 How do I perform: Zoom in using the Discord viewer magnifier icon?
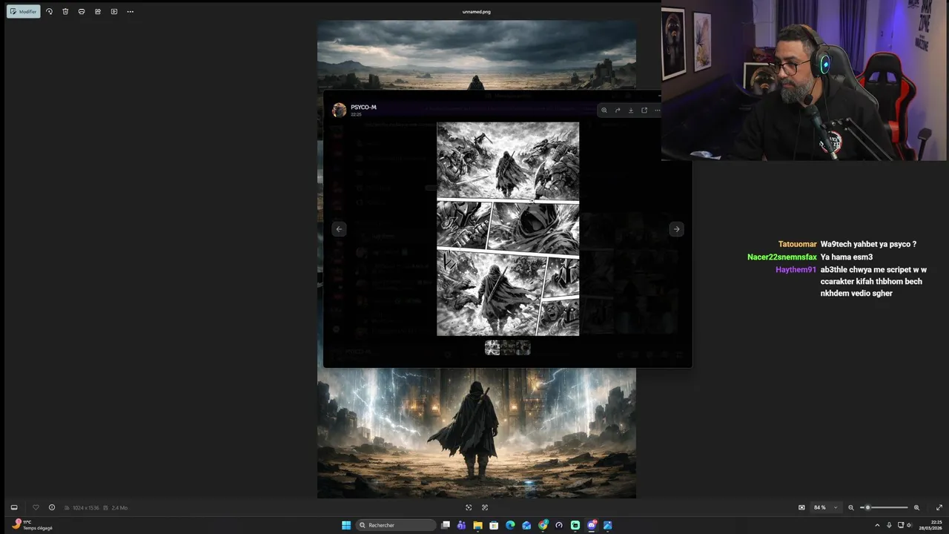coord(604,111)
